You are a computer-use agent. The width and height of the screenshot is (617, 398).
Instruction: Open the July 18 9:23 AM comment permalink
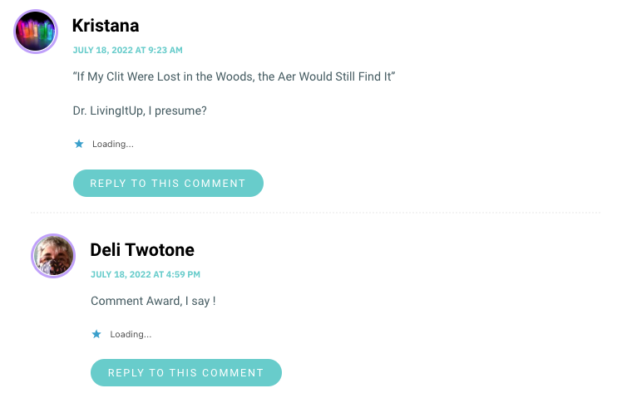pyautogui.click(x=128, y=51)
